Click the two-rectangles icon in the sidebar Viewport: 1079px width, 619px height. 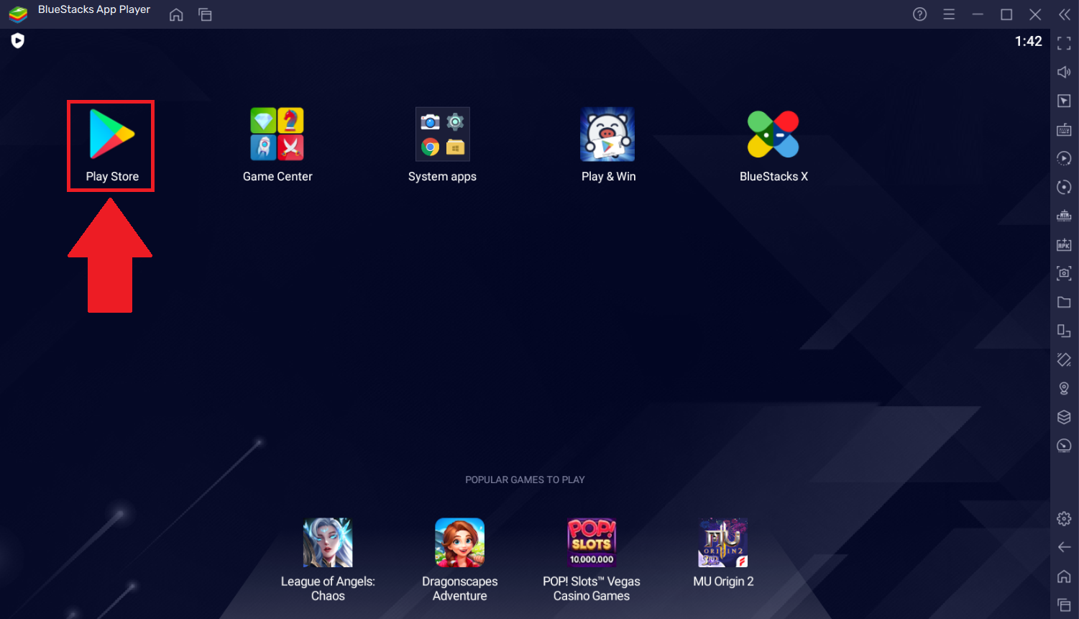1064,331
